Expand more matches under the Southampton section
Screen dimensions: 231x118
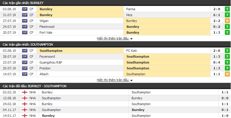113,80
